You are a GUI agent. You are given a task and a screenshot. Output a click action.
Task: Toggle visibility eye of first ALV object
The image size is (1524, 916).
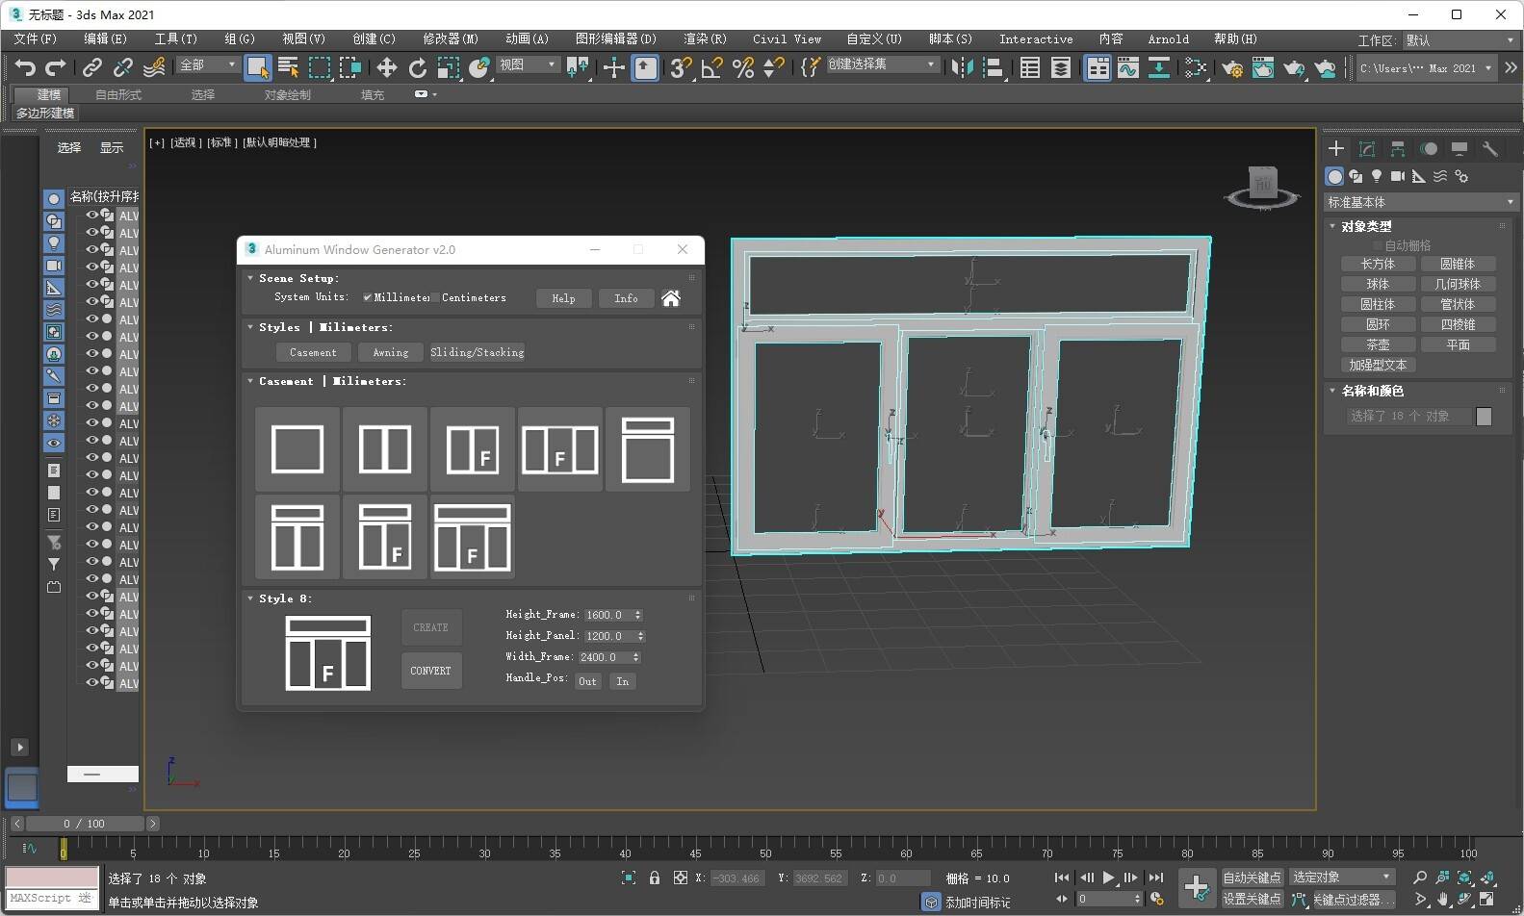pos(92,216)
